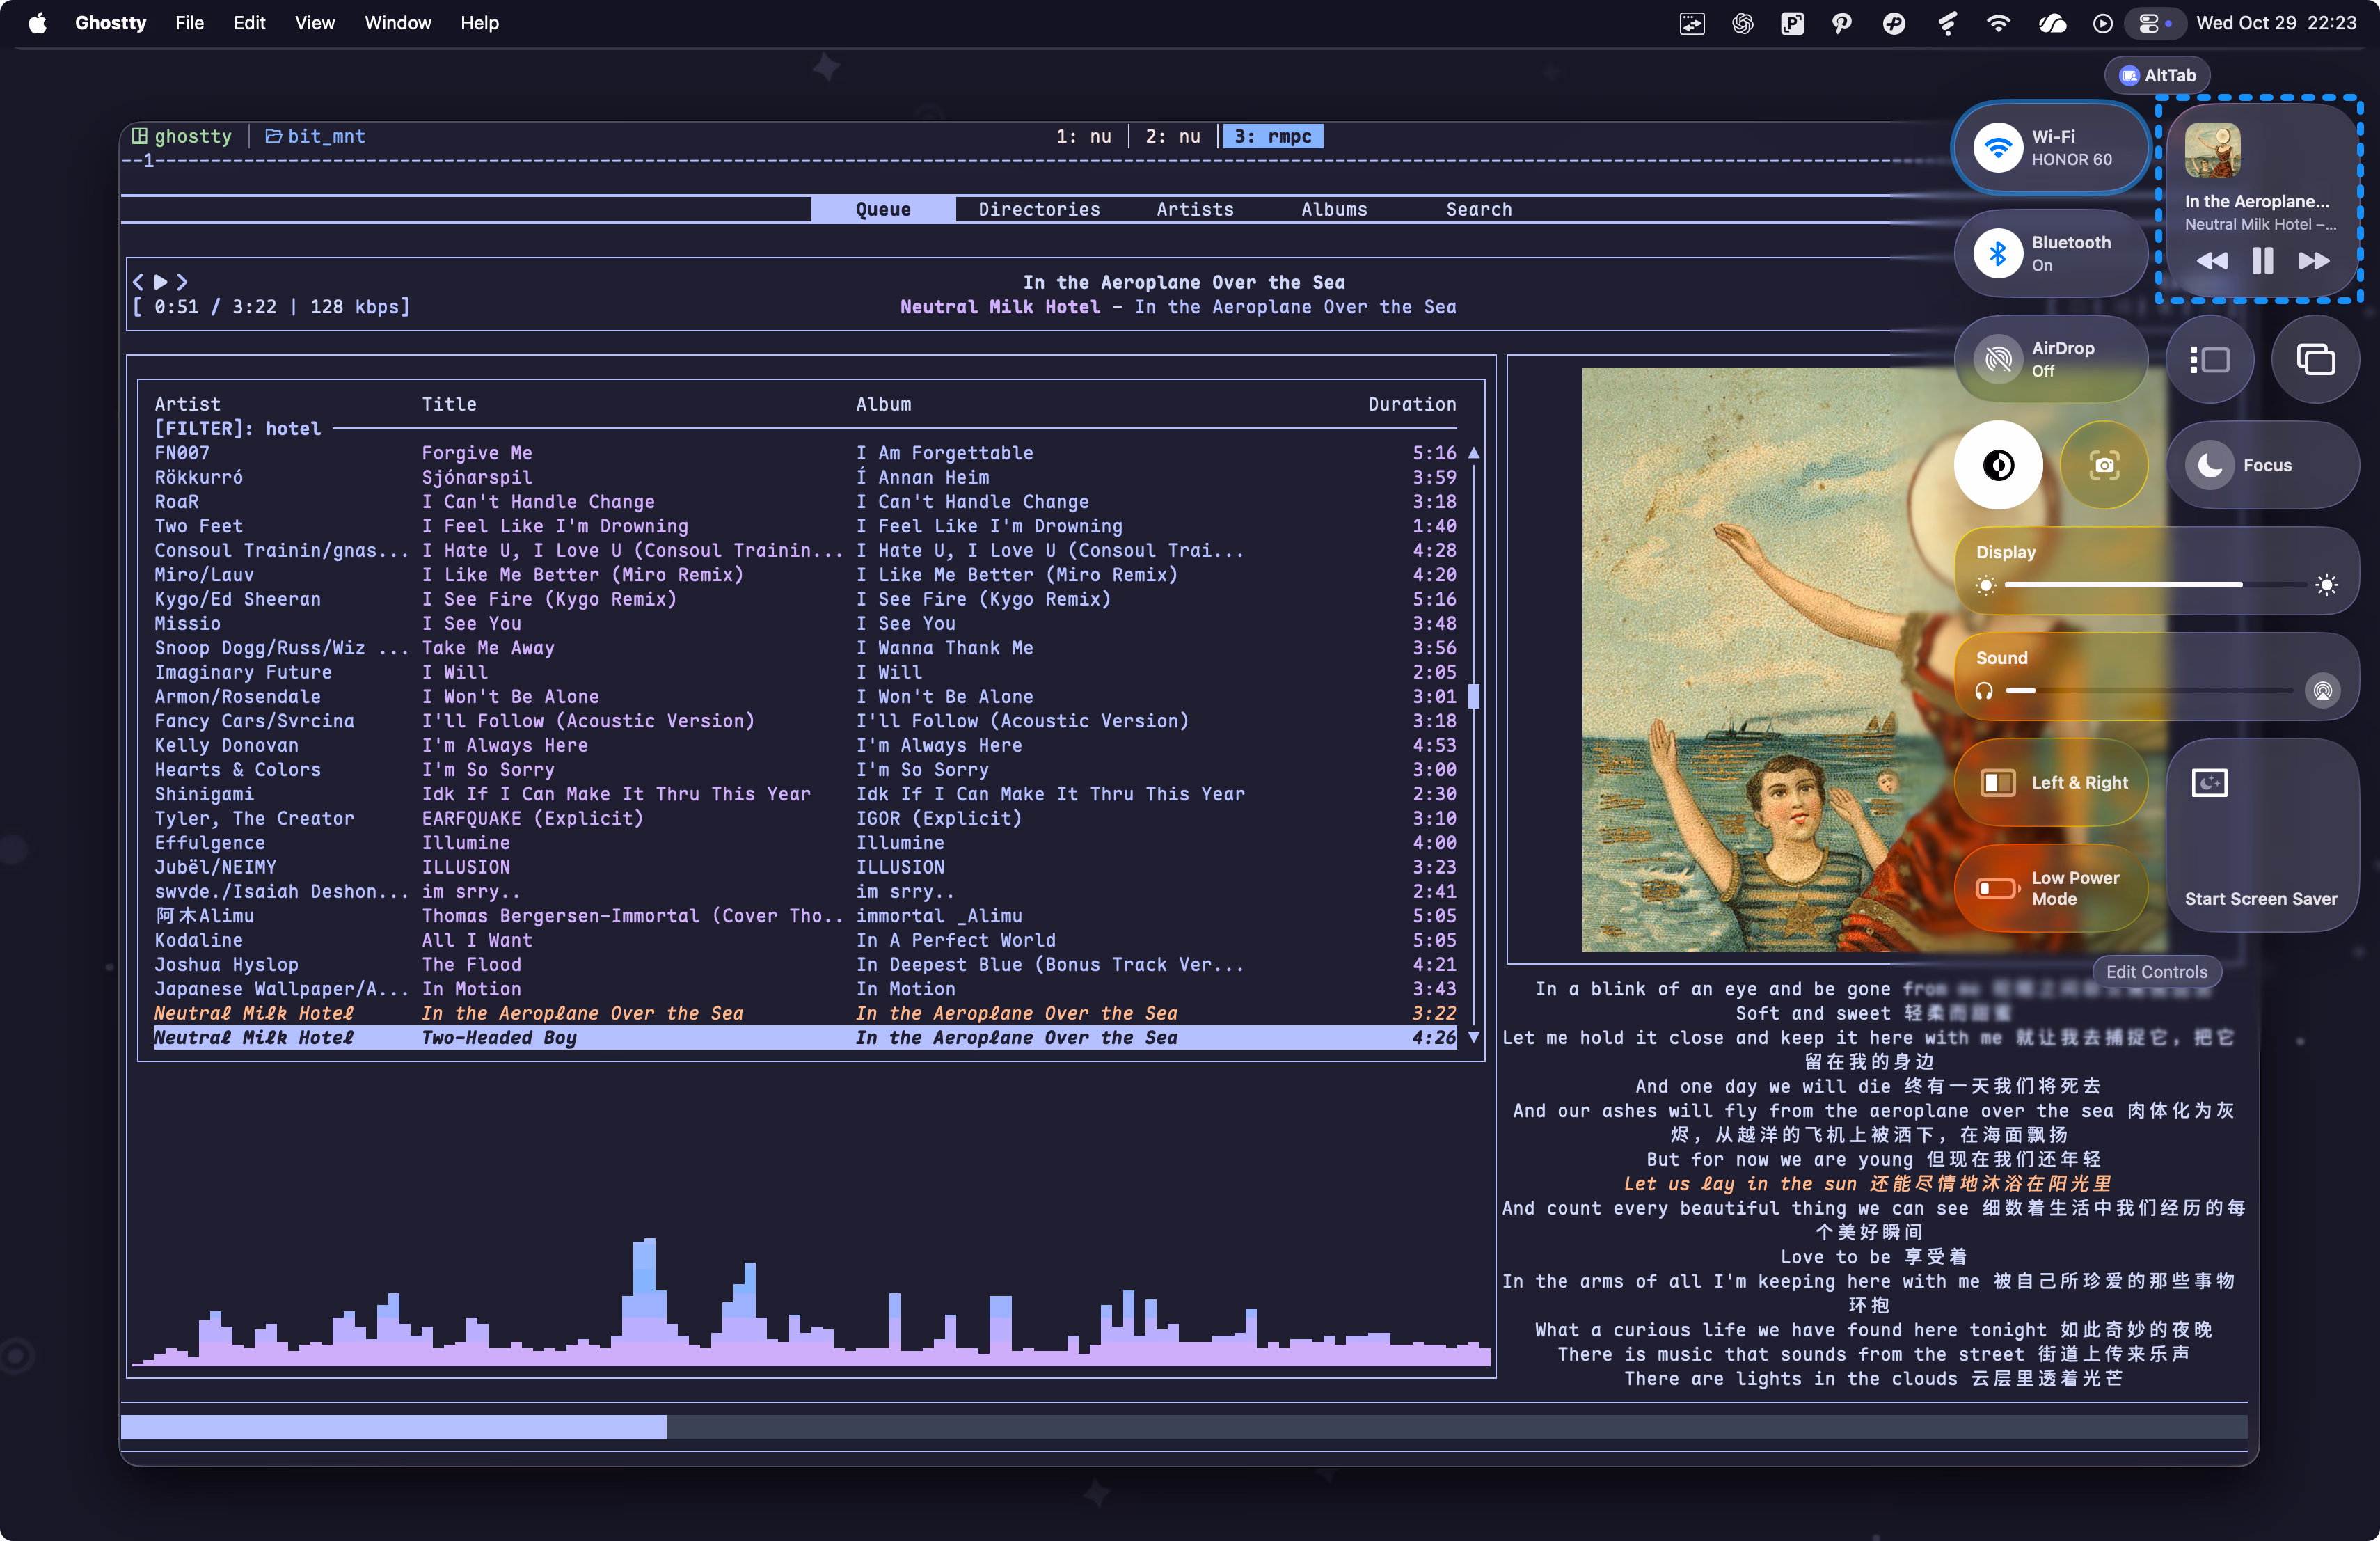Toggle Bluetooth off
The width and height of the screenshot is (2380, 1541).
[1998, 254]
